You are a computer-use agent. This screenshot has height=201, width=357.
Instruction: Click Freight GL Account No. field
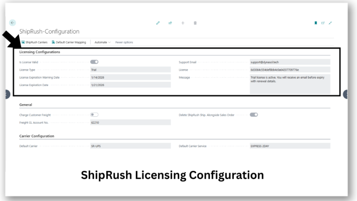click(x=131, y=122)
